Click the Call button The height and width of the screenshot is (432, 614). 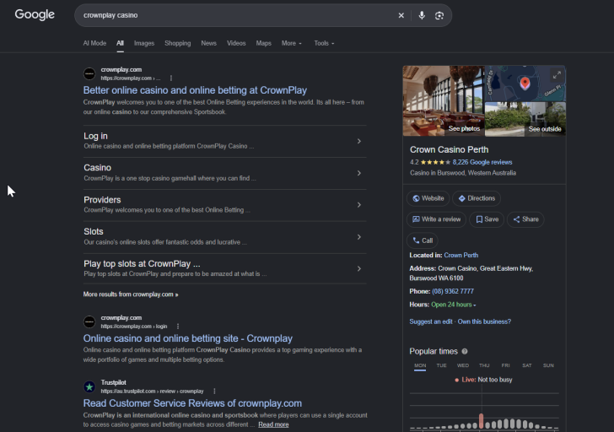pos(423,240)
